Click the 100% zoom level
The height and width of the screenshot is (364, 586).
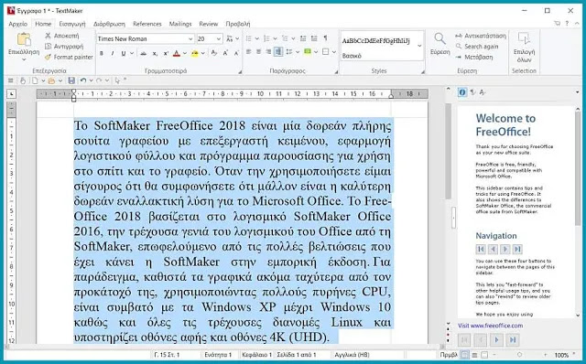pos(561,355)
